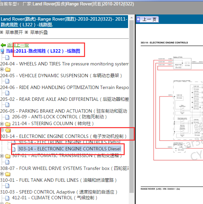203x204 pixels.
Task: Select current node 2011-路虎揽胜（L322）-线路图
Action: pyautogui.click(x=43, y=51)
